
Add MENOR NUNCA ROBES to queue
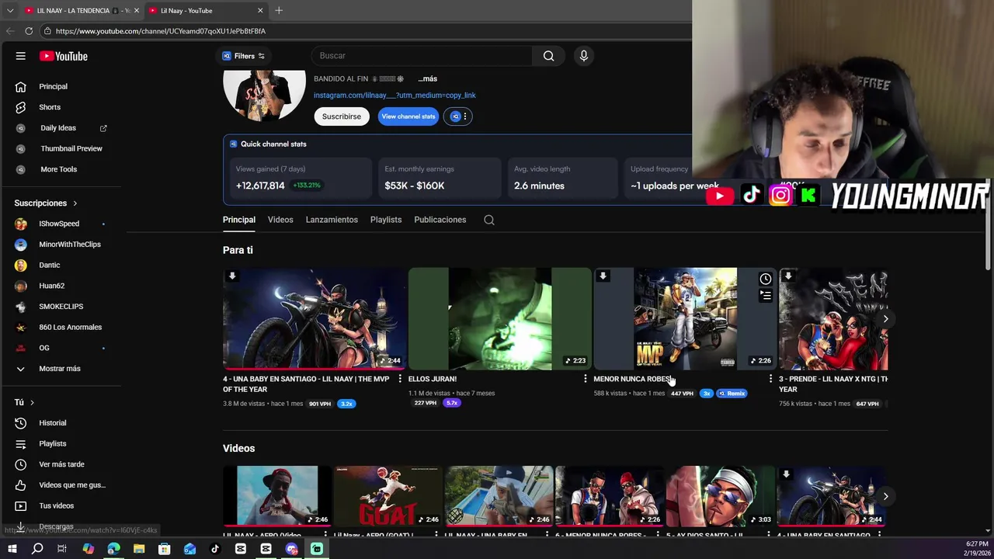pyautogui.click(x=766, y=296)
